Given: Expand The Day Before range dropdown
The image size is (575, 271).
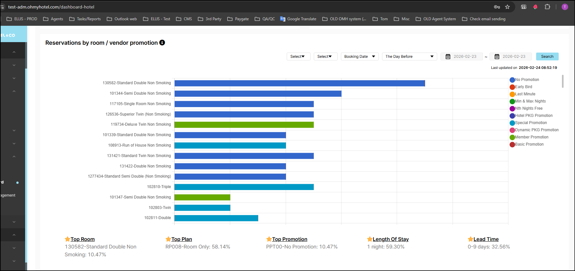Looking at the screenshot, I should pyautogui.click(x=409, y=56).
